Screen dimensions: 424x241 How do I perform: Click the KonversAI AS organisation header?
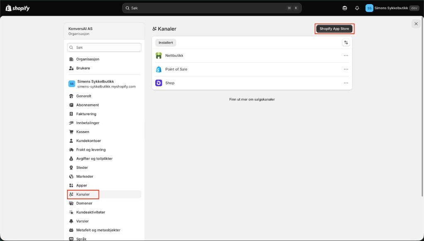(104, 31)
